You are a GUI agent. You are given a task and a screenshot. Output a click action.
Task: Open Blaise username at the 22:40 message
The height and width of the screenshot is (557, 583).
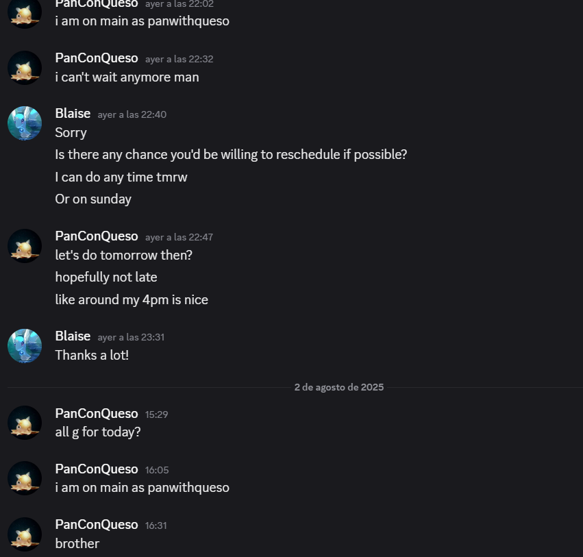[x=73, y=114]
